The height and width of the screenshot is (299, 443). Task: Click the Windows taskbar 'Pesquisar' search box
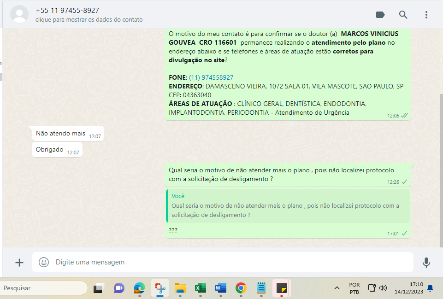click(x=43, y=288)
